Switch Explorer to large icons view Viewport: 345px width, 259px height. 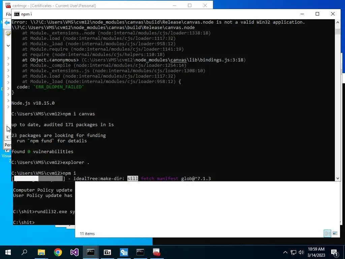(335, 233)
